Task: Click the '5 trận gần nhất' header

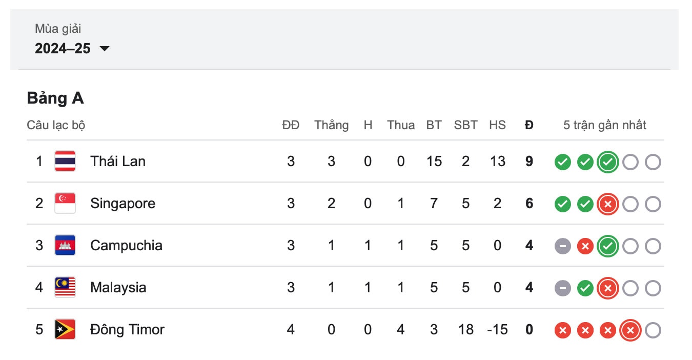Action: [605, 125]
